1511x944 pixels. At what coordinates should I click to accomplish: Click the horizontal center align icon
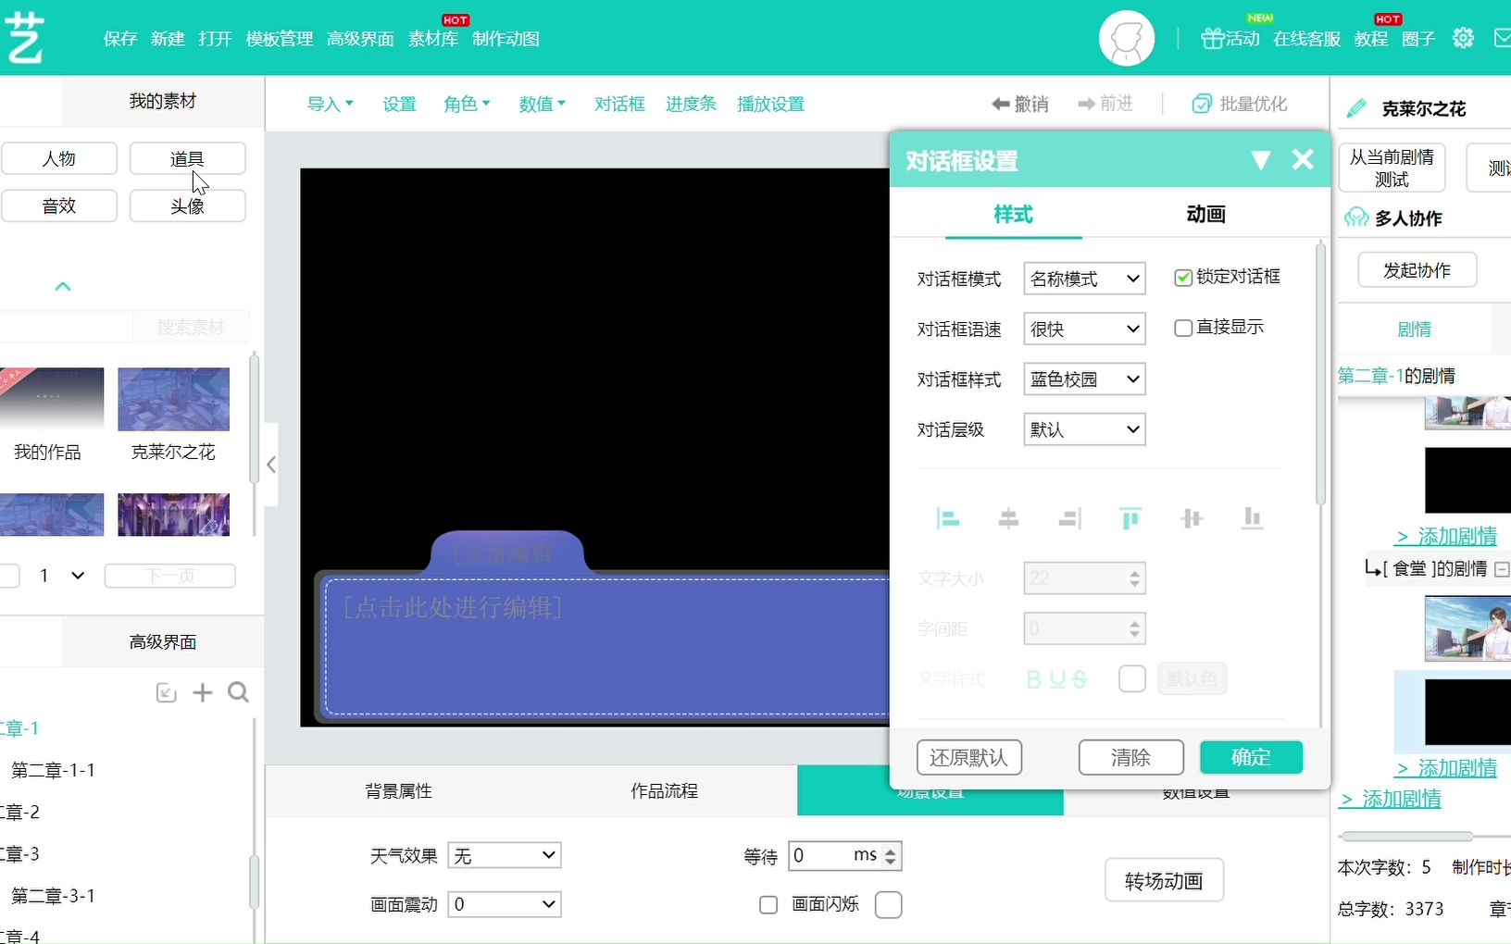pos(1008,519)
